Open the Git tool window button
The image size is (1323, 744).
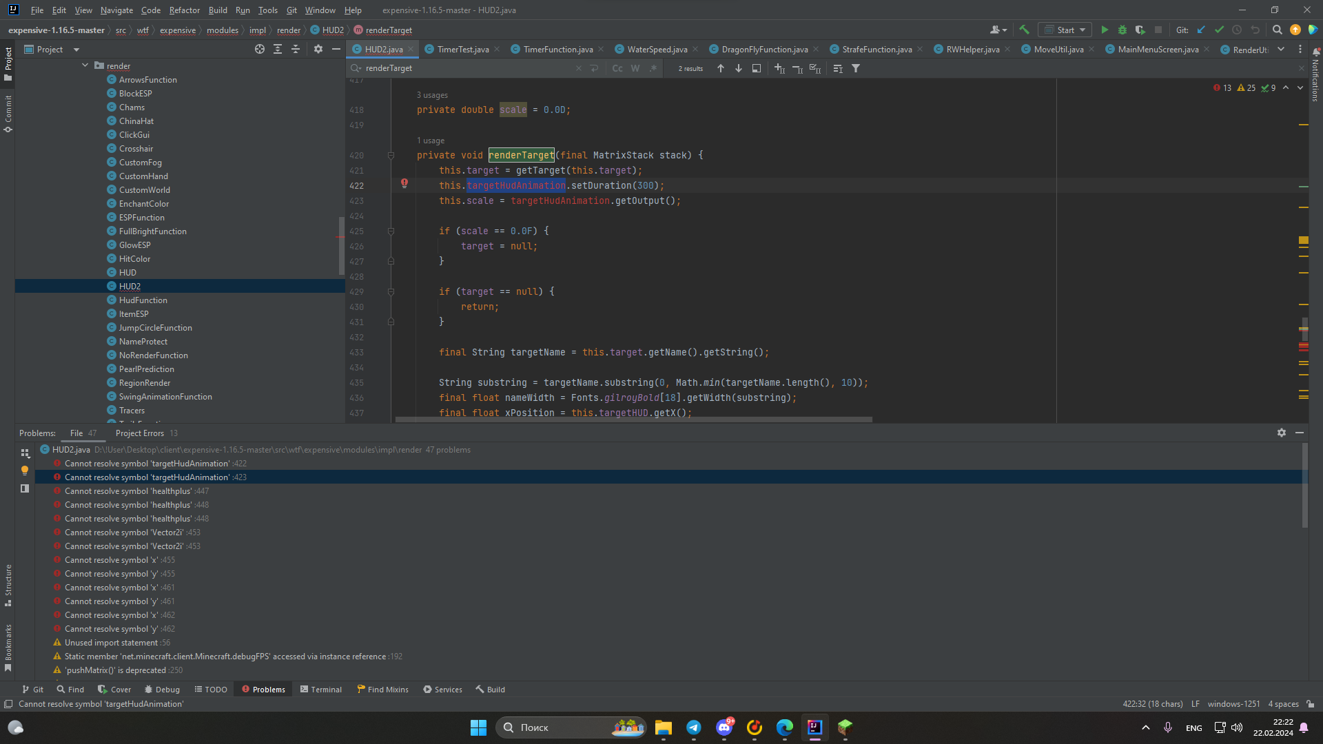pos(32,690)
